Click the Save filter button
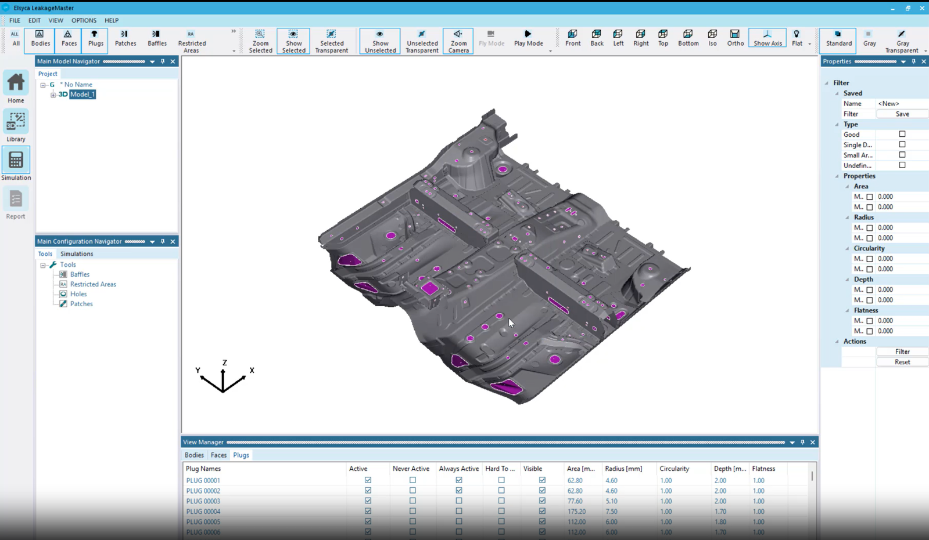Screen dimensions: 929x540 click(902, 114)
